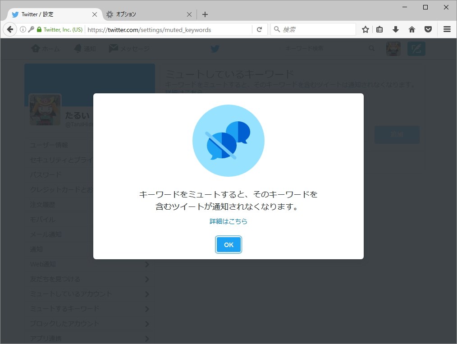Open the tweet compose icon
Viewport: 457px width, 344px height.
[x=416, y=49]
